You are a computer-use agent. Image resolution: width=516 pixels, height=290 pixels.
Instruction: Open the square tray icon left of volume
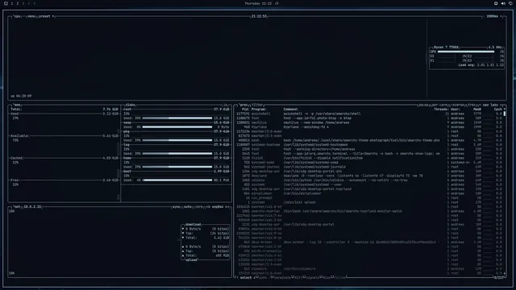tap(496, 3)
